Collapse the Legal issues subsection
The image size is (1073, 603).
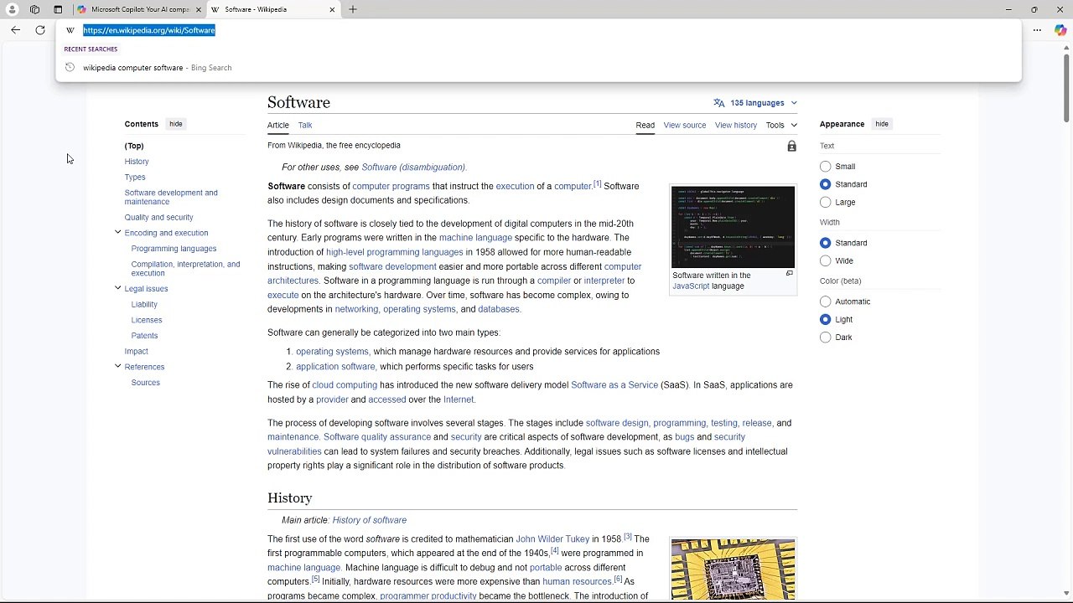tap(117, 288)
